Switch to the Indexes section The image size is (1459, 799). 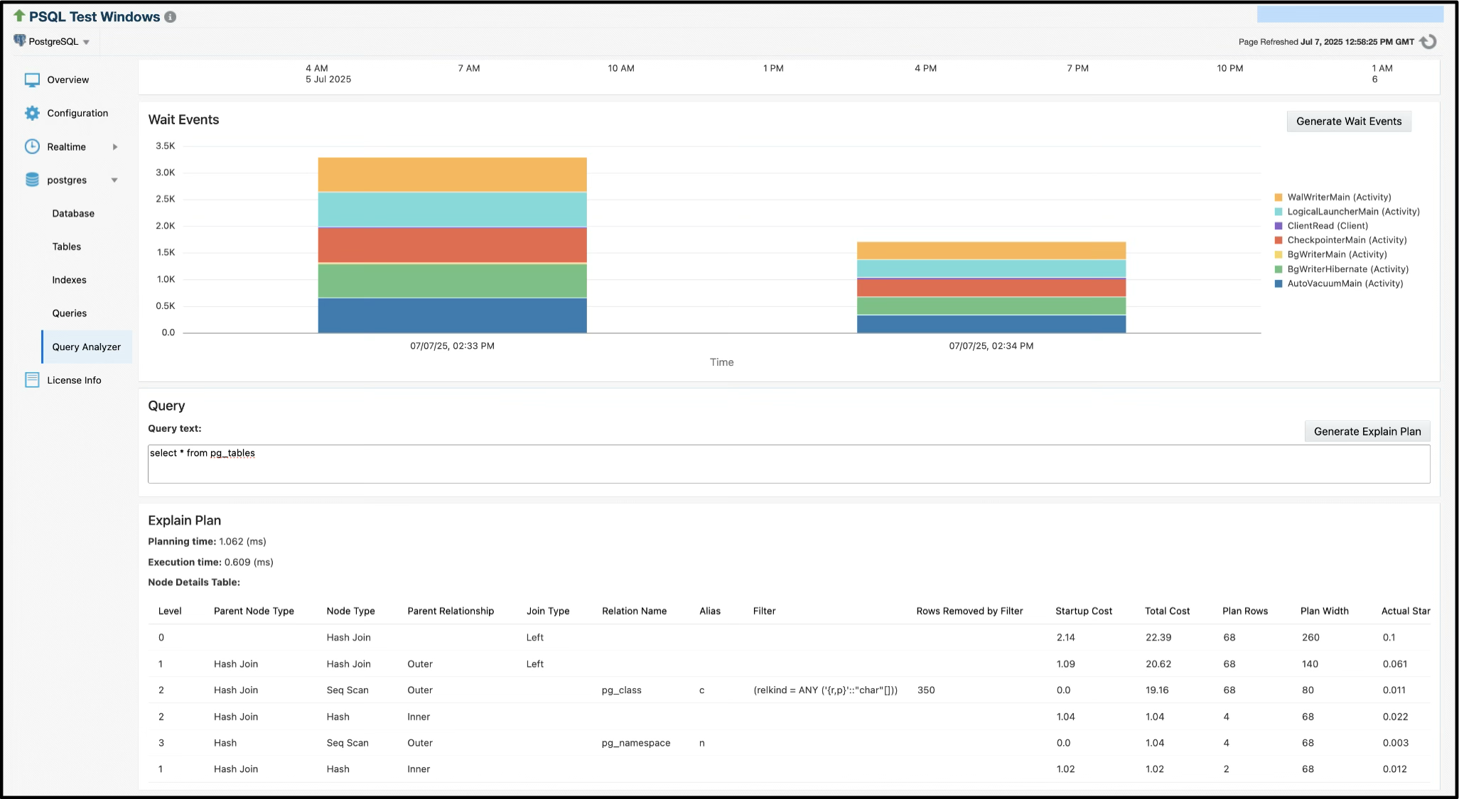tap(70, 280)
